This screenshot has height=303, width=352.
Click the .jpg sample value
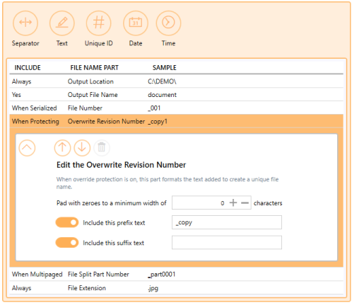pos(153,288)
